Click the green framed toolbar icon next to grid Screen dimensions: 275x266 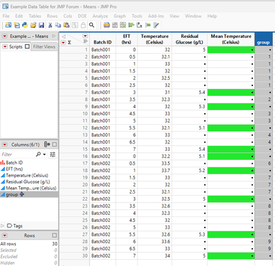pyautogui.click(x=123, y=25)
